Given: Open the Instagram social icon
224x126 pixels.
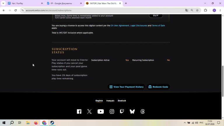Looking at the screenshot, I should pos(112,111).
